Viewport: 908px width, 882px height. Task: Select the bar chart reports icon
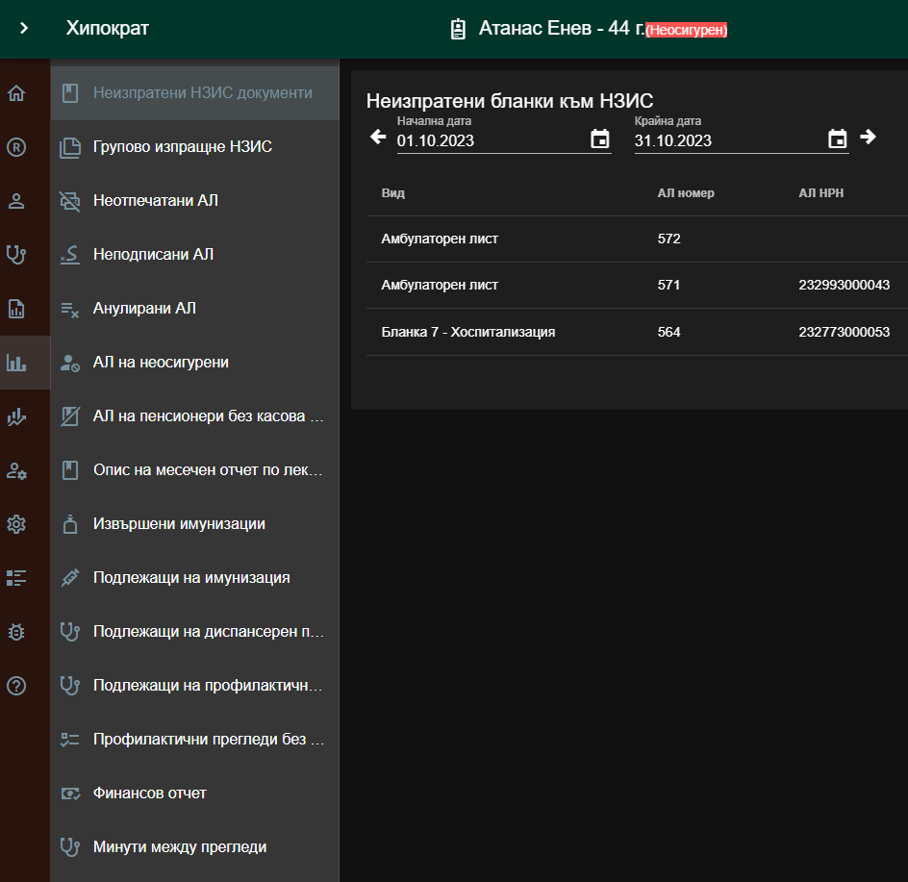[16, 364]
